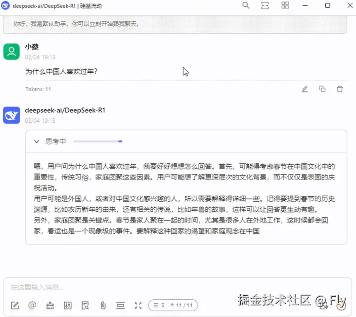
Task: Copy the user message 为什么中国人喜欢过年
Action: 322,89
